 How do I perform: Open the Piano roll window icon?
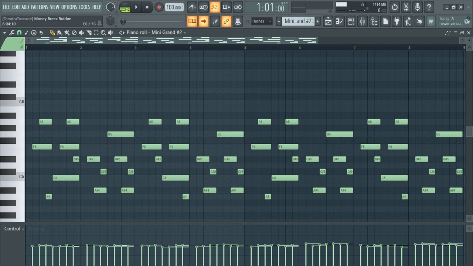pyautogui.click(x=340, y=21)
